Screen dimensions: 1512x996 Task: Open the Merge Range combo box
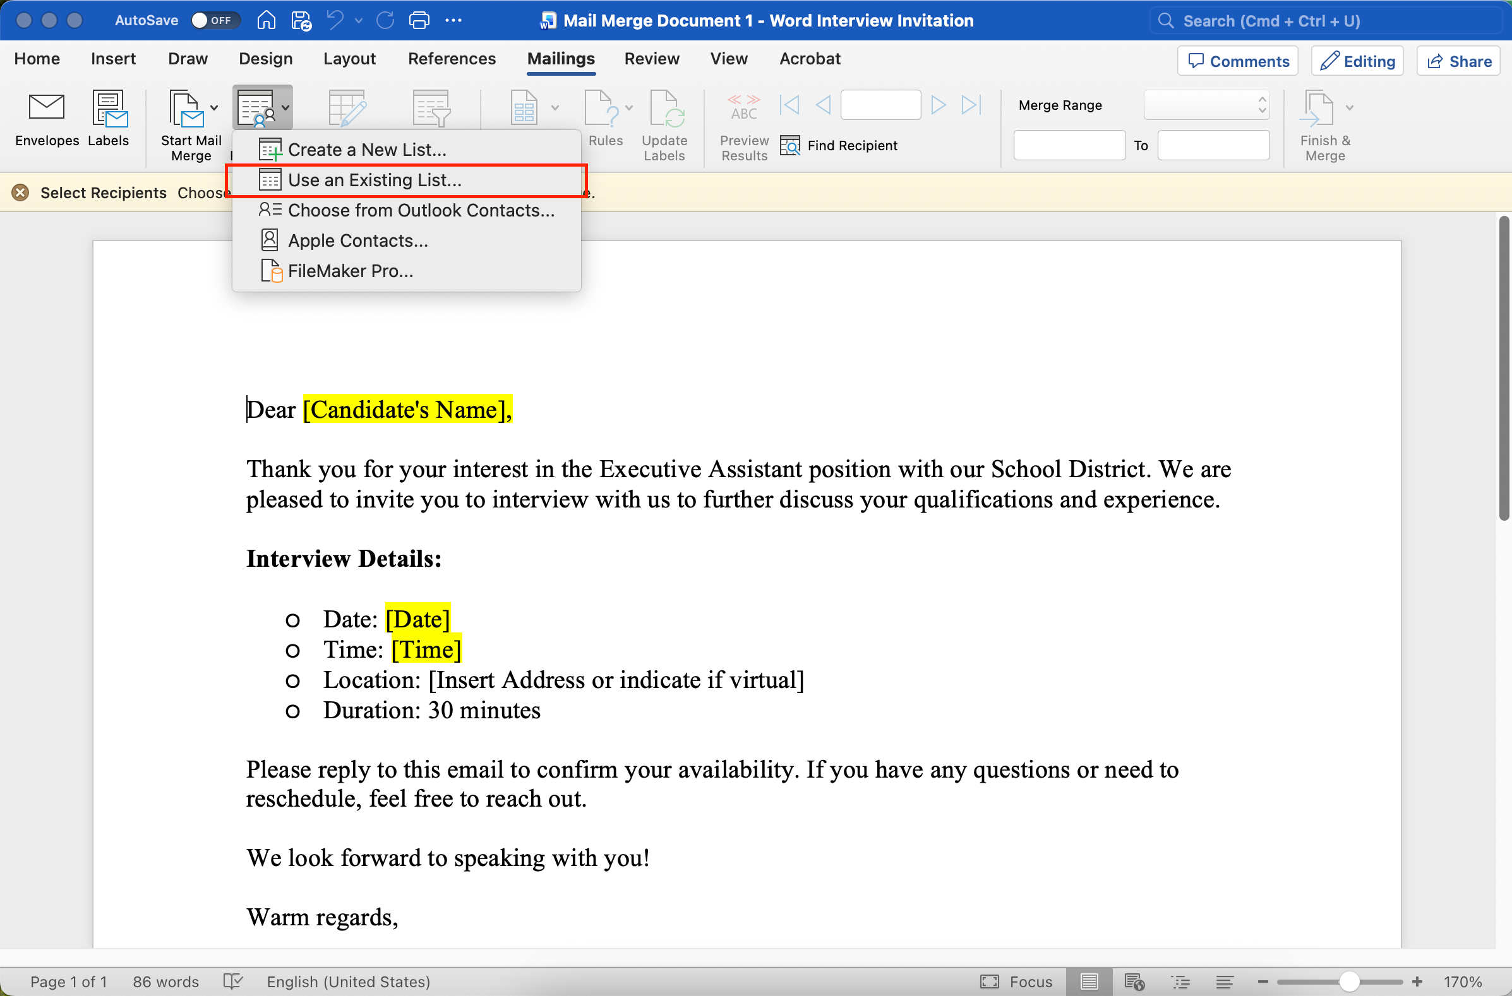pos(1206,105)
